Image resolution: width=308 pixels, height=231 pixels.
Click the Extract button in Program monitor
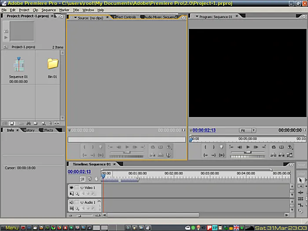[x=282, y=155]
